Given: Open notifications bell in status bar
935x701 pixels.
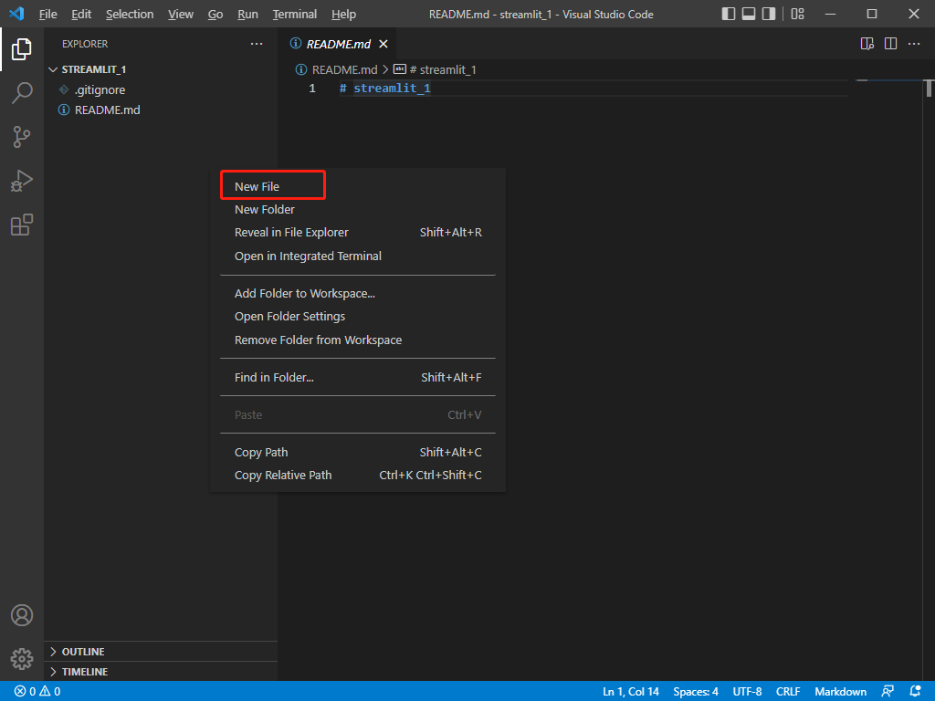Looking at the screenshot, I should (x=915, y=692).
